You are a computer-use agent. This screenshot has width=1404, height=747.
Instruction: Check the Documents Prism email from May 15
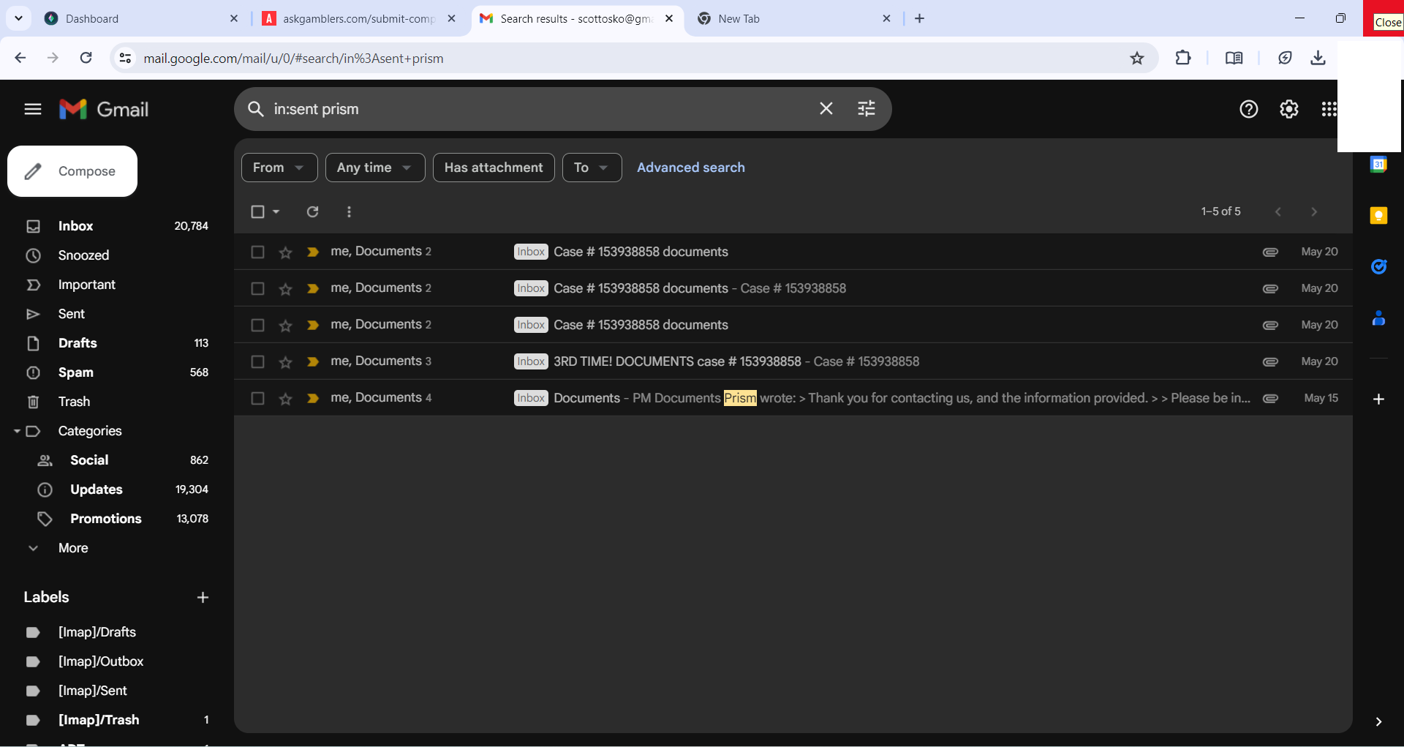coord(257,398)
